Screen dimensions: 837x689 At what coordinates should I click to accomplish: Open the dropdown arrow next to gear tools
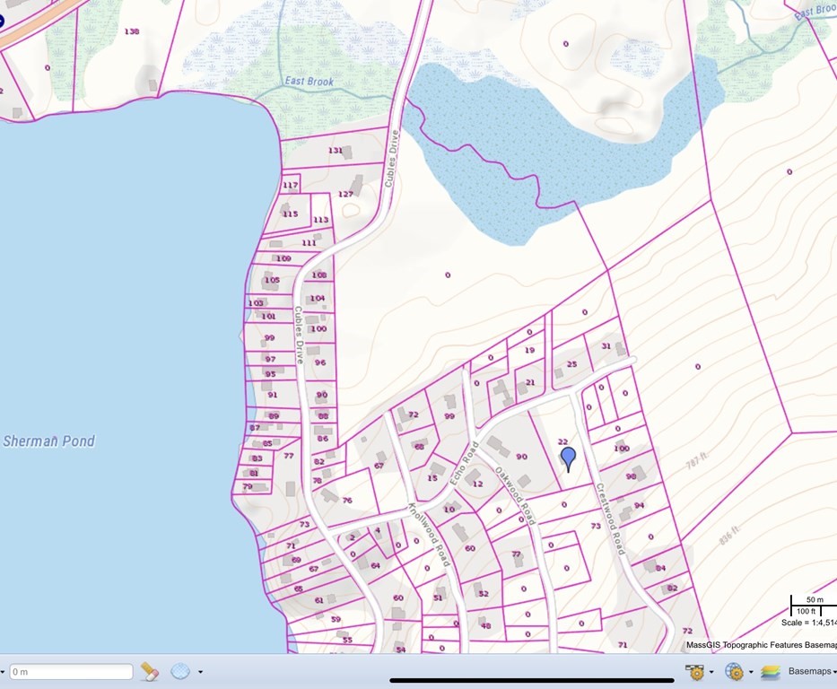(x=712, y=672)
